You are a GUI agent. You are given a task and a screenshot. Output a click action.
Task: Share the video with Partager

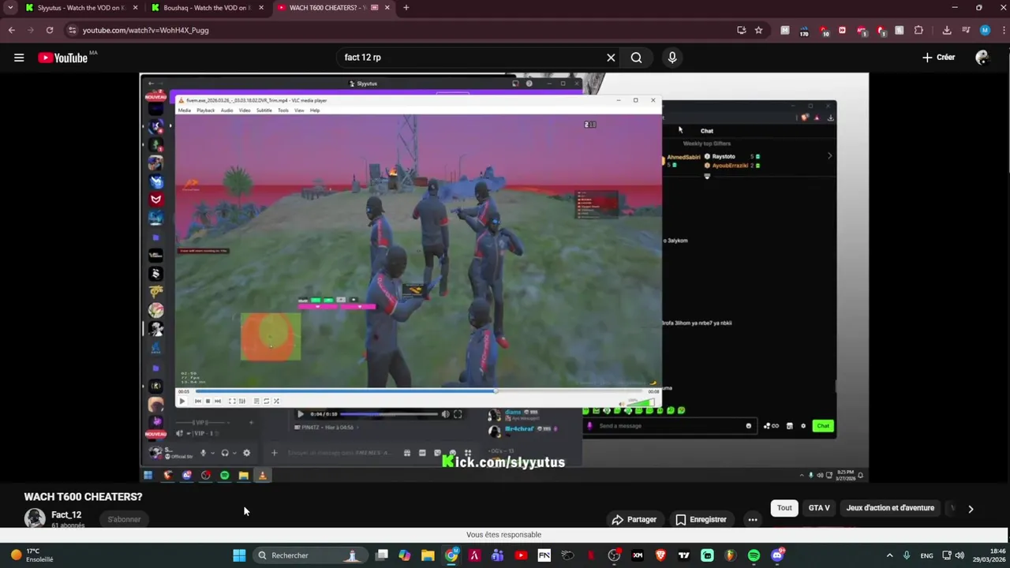[634, 519]
